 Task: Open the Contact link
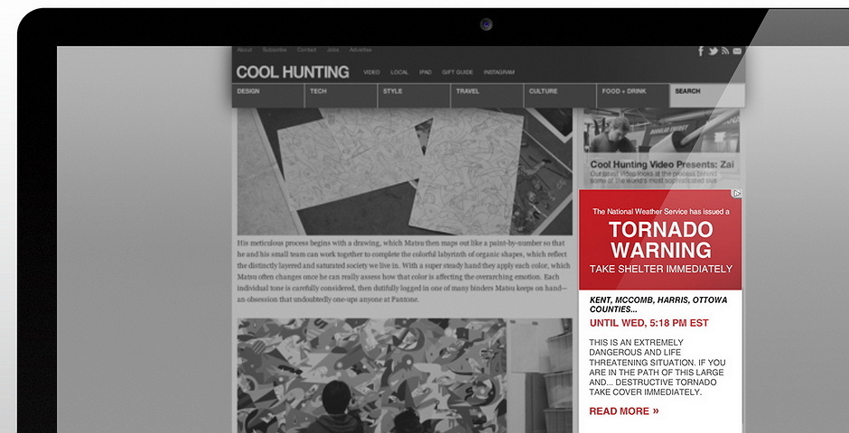click(306, 50)
